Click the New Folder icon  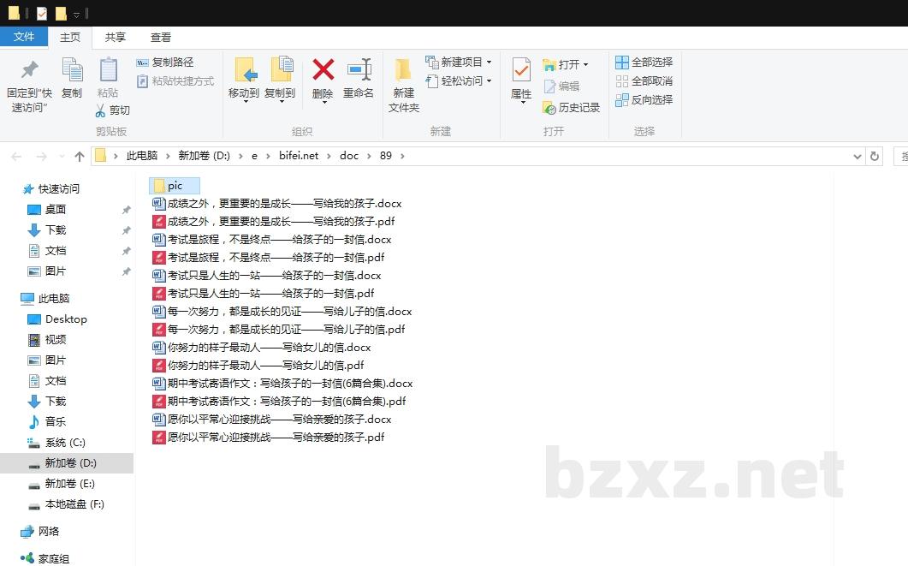click(403, 70)
